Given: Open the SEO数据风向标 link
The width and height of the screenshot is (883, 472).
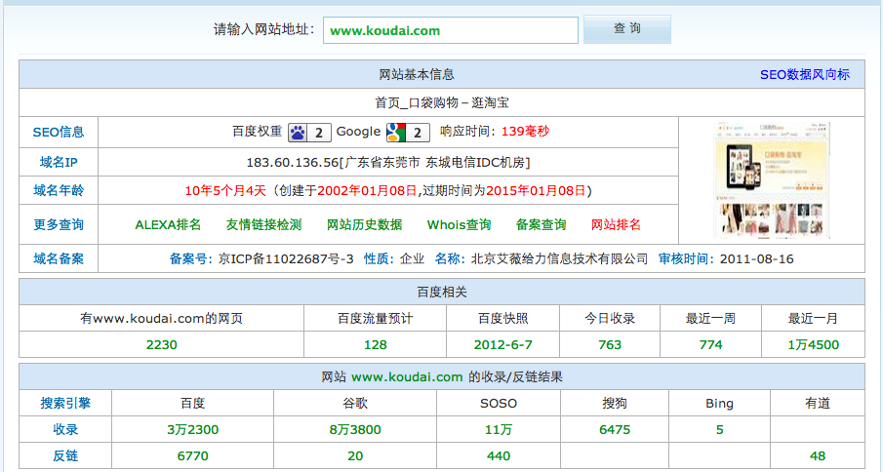Looking at the screenshot, I should pos(804,75).
